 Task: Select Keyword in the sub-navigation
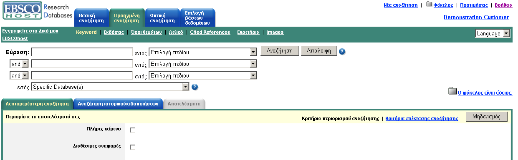coord(86,32)
